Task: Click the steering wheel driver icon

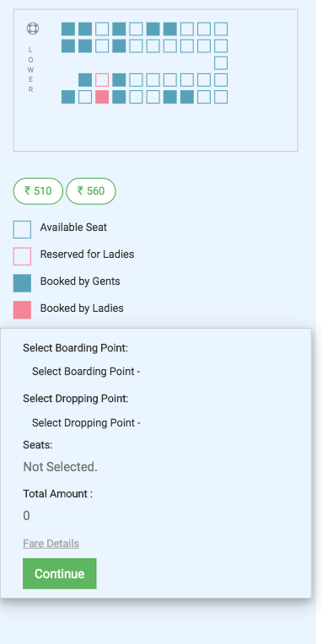Action: pos(32,29)
